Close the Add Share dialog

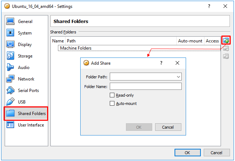pyautogui.click(x=177, y=63)
